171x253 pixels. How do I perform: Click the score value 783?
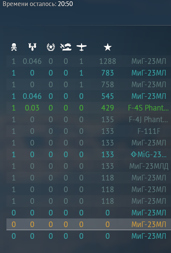coord(108,73)
